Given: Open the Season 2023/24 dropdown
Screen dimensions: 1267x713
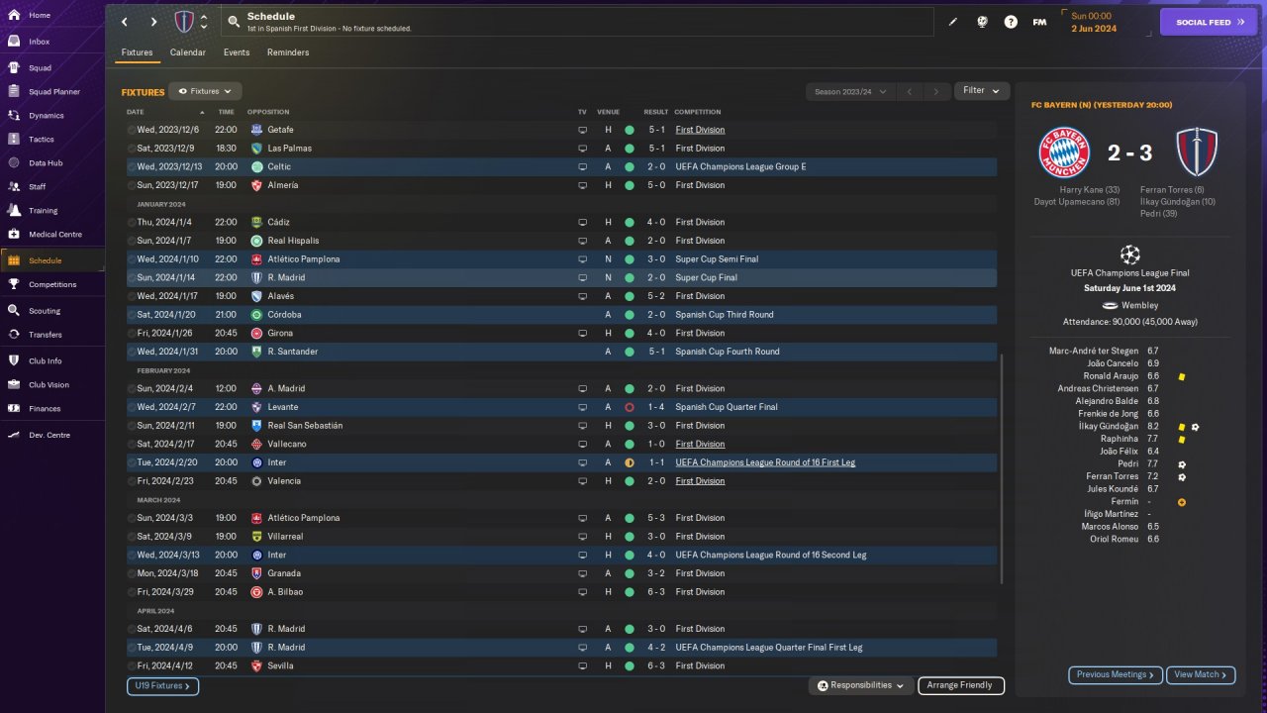Looking at the screenshot, I should (x=850, y=91).
